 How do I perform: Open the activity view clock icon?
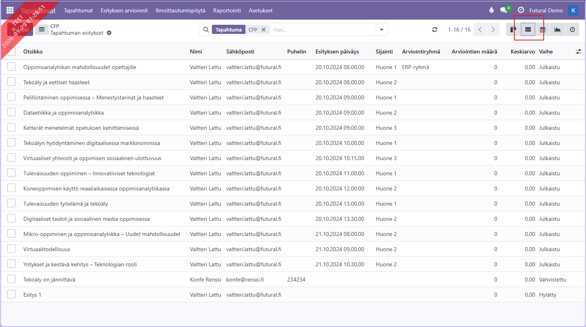tap(572, 30)
